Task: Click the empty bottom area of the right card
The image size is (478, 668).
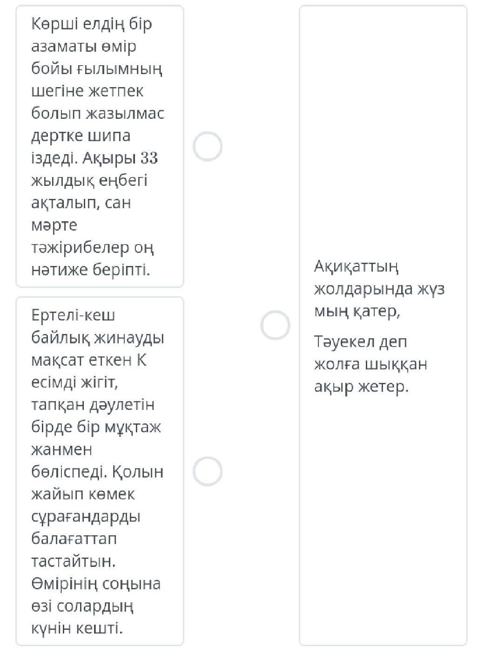Action: point(383,536)
